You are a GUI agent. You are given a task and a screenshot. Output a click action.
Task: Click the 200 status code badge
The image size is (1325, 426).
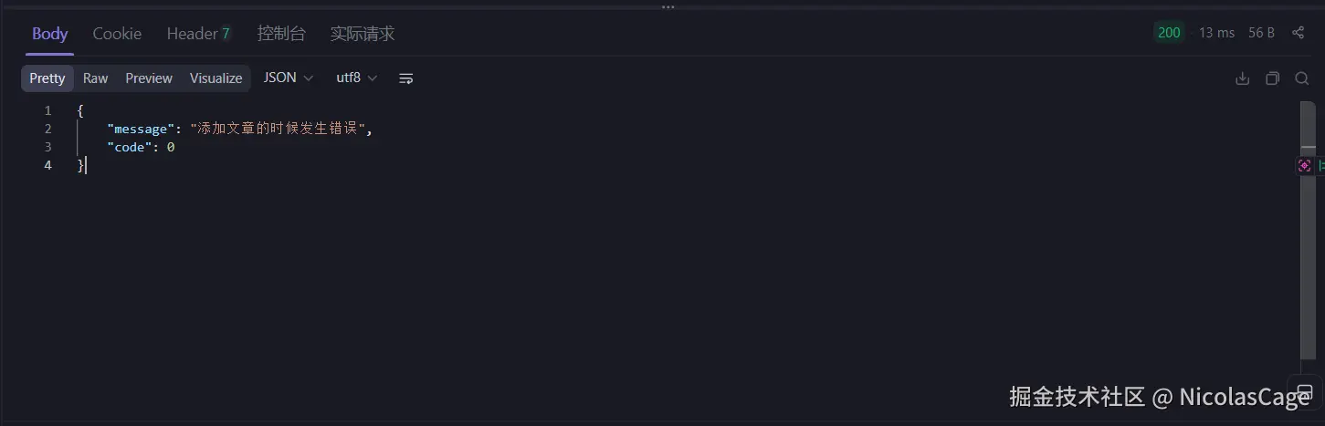click(1169, 33)
